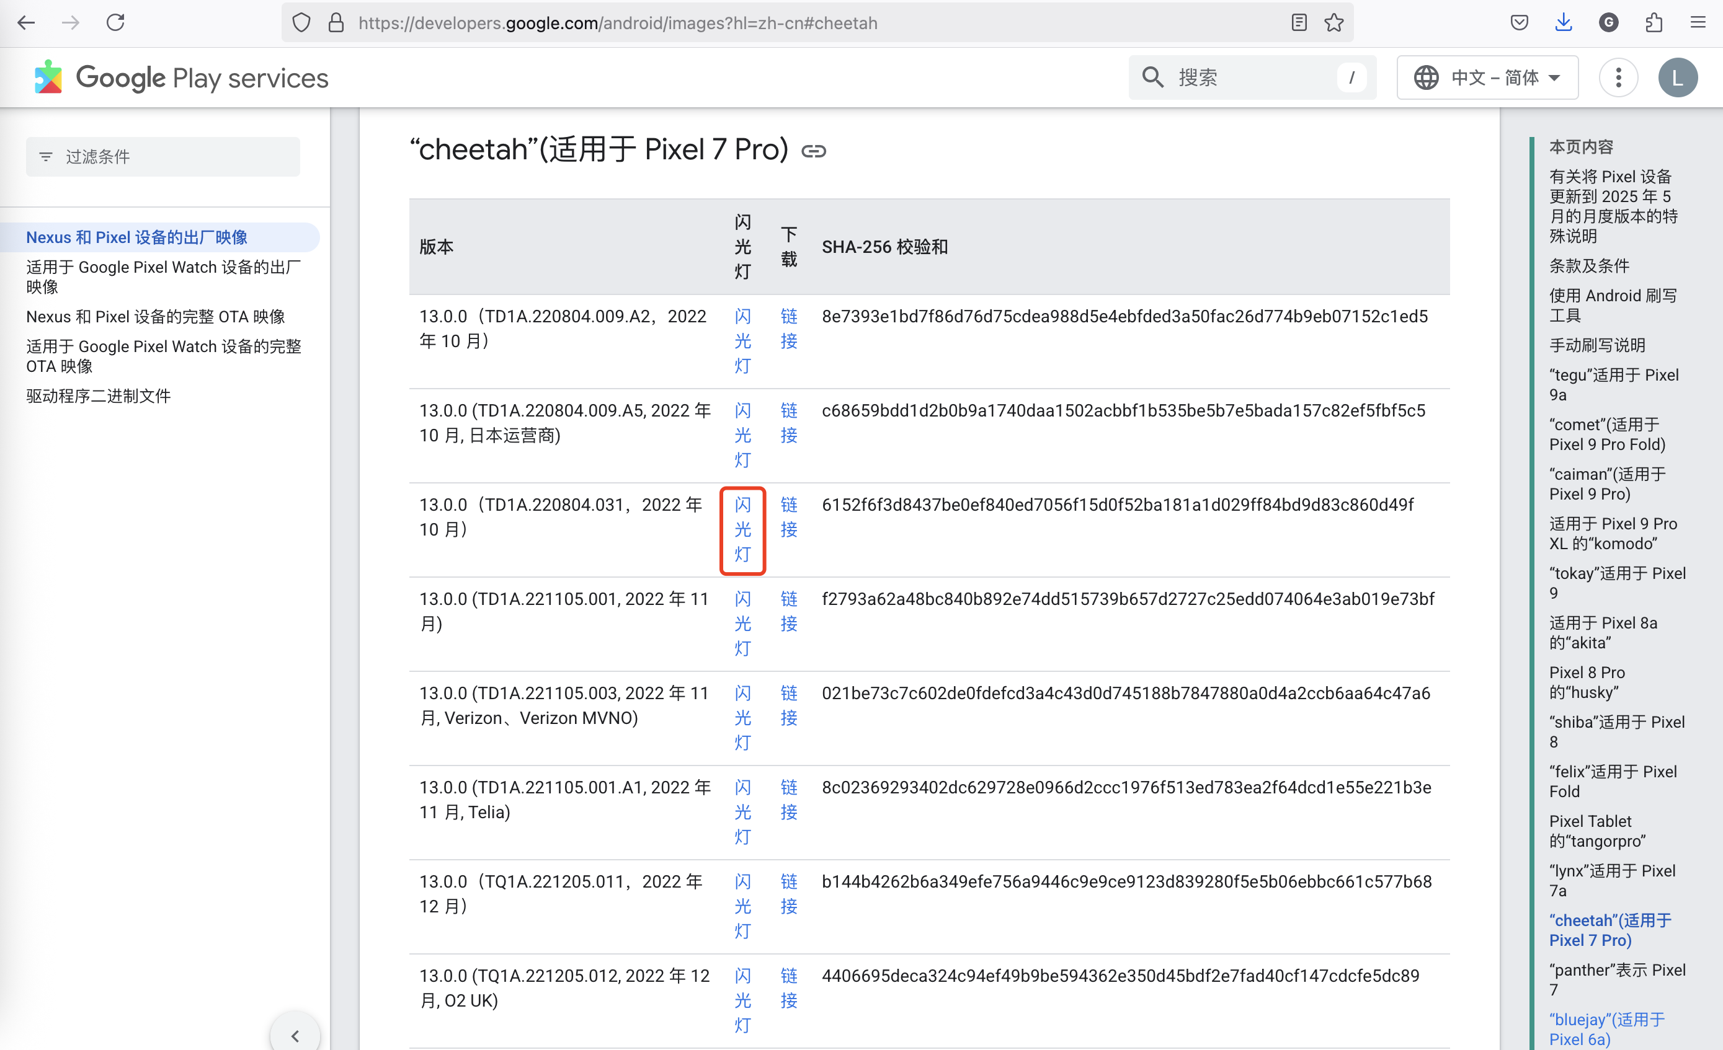
Task: Click the Grammarly extension icon
Action: pyautogui.click(x=1608, y=23)
